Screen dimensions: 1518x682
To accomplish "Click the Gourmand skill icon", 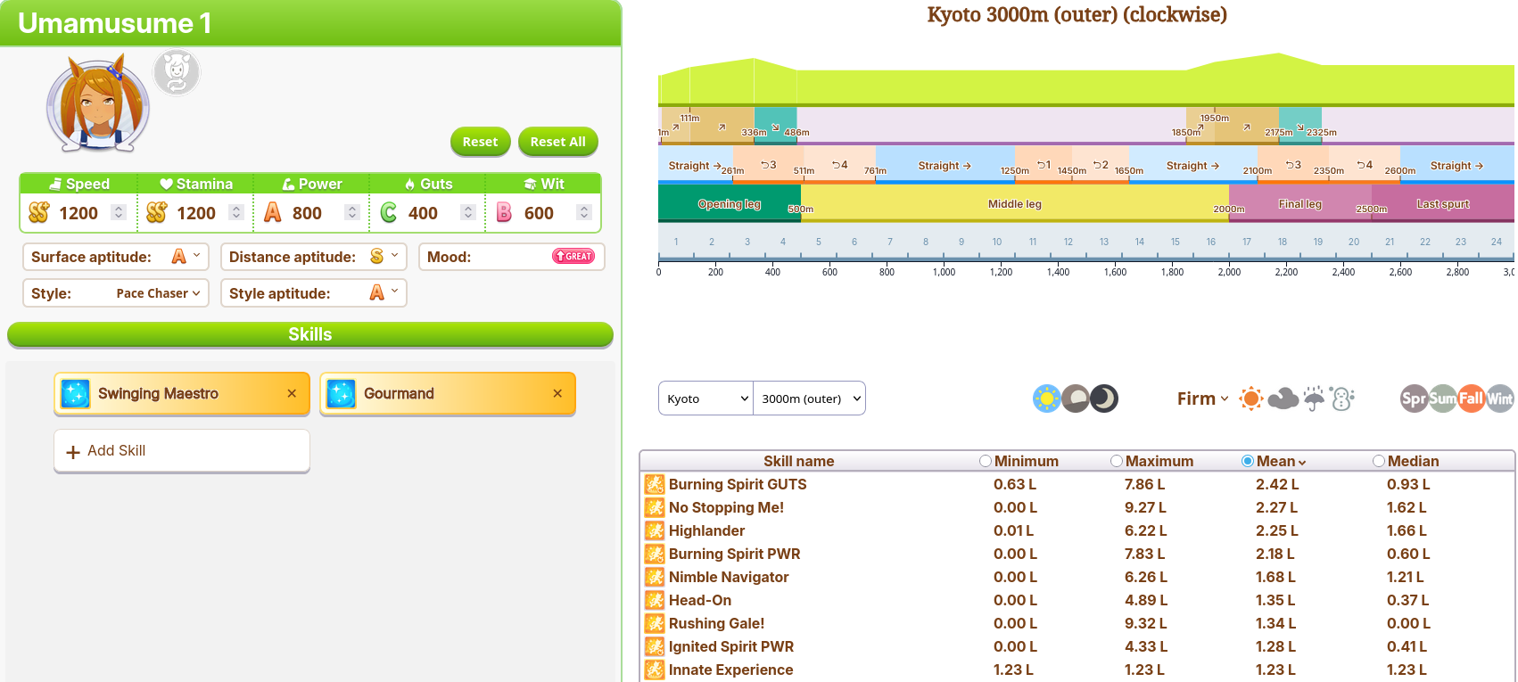I will click(341, 394).
